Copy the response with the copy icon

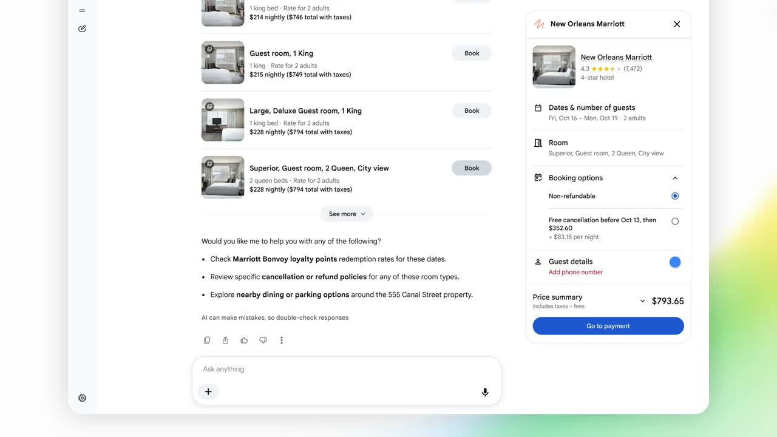pos(207,340)
